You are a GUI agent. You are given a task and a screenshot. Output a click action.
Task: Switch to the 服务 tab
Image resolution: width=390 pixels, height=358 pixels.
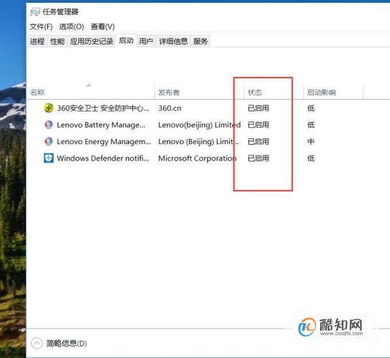tap(201, 41)
